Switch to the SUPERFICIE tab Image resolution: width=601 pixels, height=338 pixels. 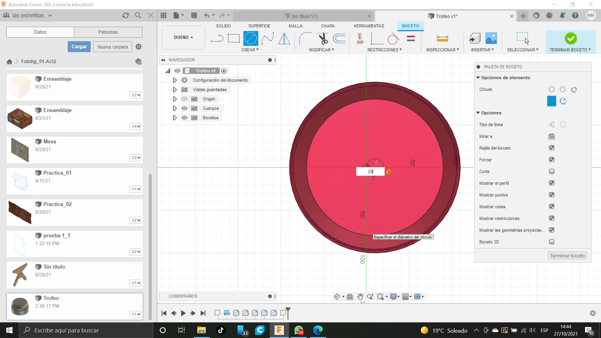click(259, 26)
